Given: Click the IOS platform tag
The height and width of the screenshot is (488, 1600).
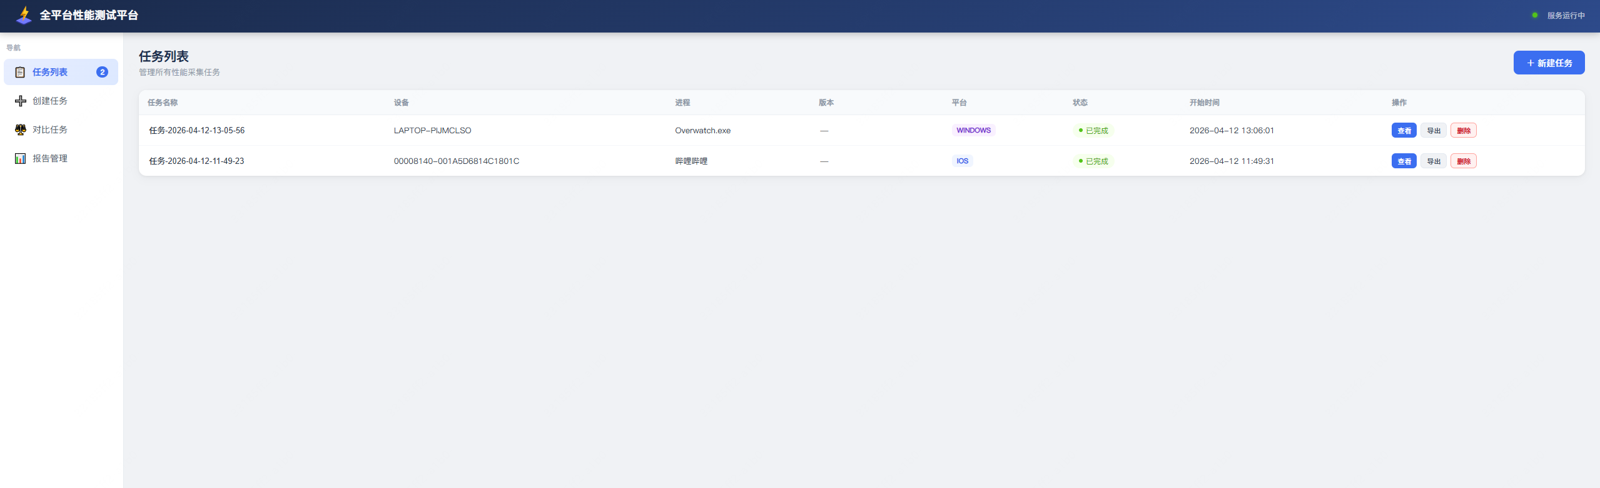Looking at the screenshot, I should click(x=962, y=161).
